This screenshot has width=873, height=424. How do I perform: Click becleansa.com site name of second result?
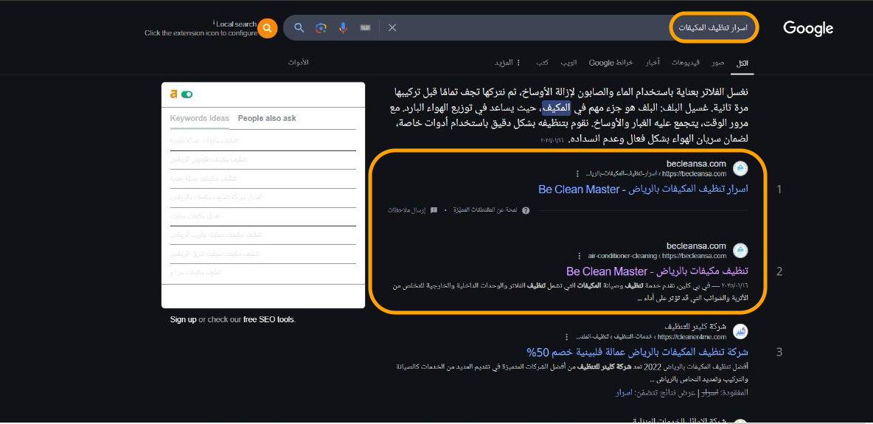[x=697, y=246]
